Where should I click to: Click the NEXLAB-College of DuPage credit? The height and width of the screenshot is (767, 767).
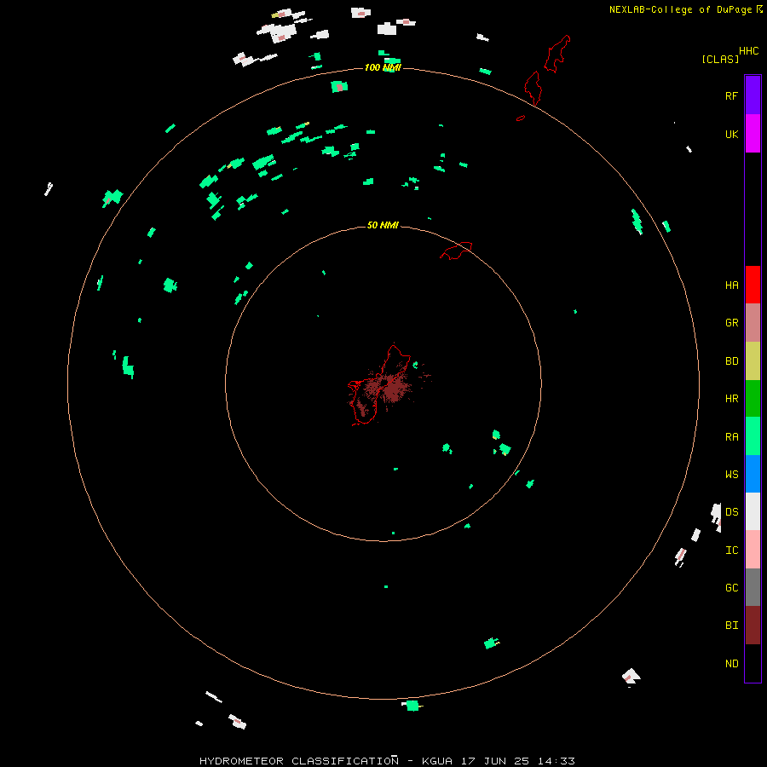point(680,9)
